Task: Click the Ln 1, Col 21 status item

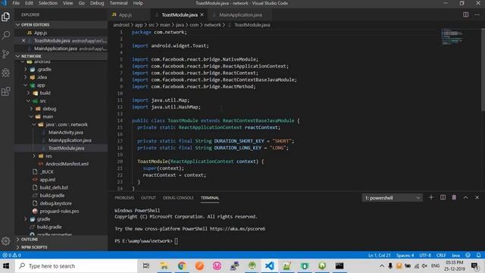Action: coord(379,256)
